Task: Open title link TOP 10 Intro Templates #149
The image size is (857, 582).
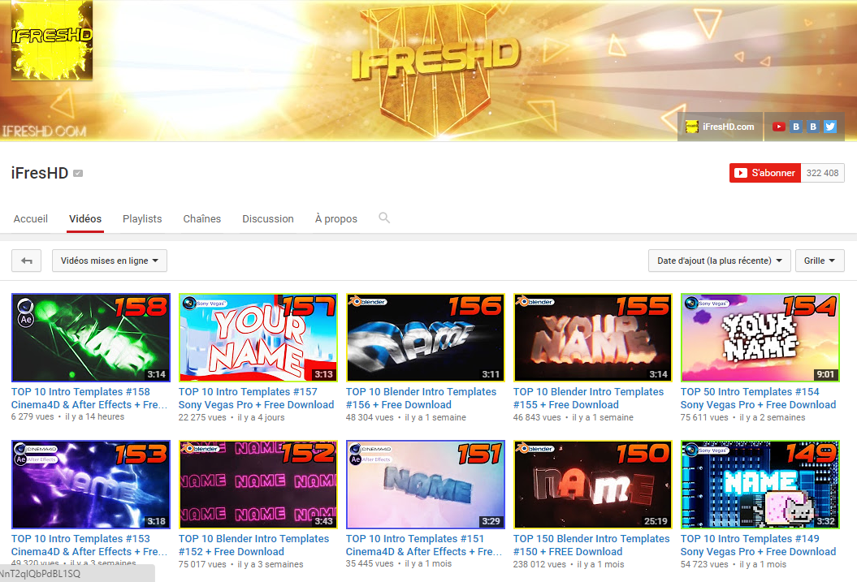Action: (x=758, y=545)
